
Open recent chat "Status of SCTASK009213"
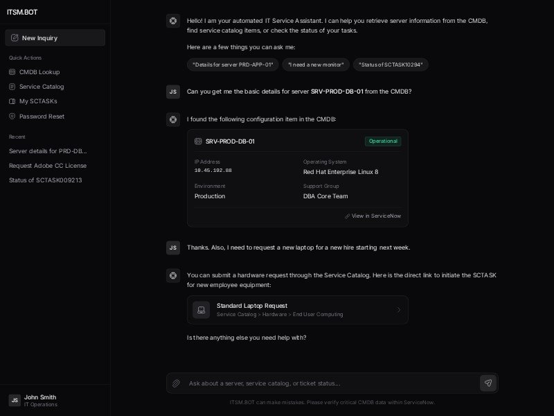[46, 180]
